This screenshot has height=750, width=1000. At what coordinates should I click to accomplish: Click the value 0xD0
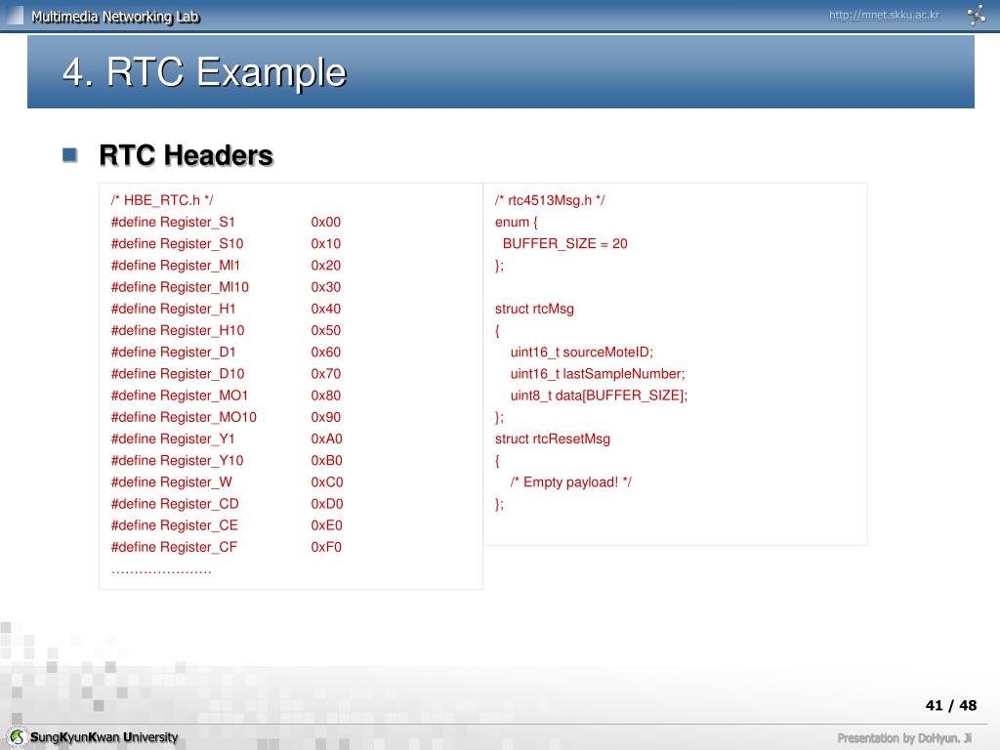[327, 504]
